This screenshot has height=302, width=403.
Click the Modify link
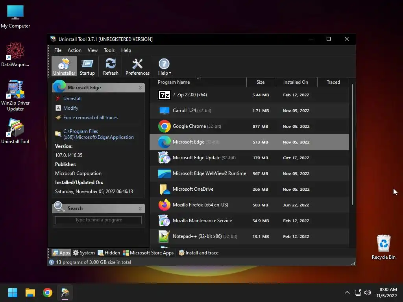[71, 108]
